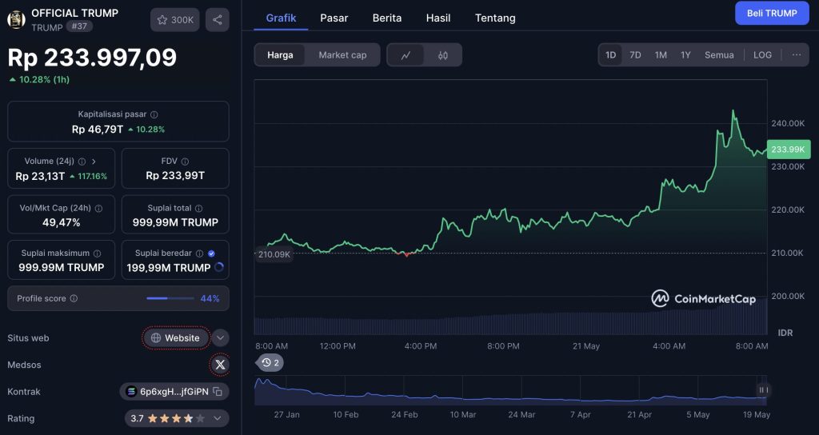Viewport: 819px width, 435px height.
Task: Click the 210.09K opening price label
Action: coord(274,254)
